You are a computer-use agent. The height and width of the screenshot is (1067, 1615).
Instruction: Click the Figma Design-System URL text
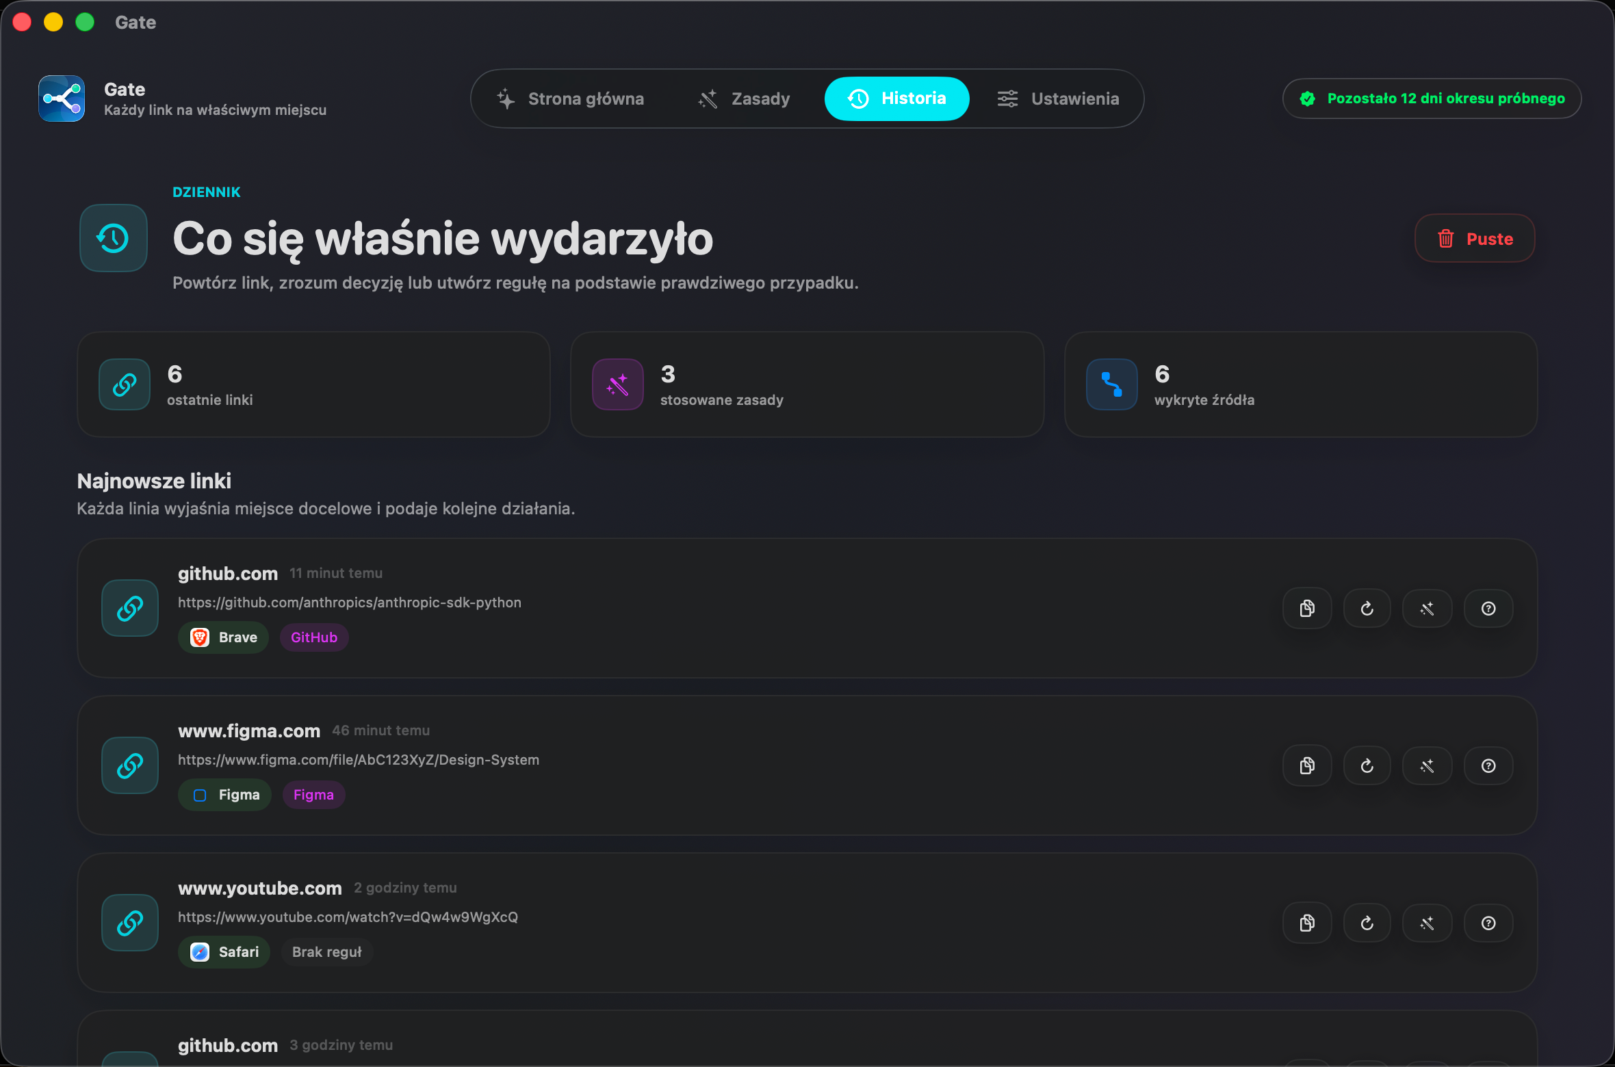359,760
